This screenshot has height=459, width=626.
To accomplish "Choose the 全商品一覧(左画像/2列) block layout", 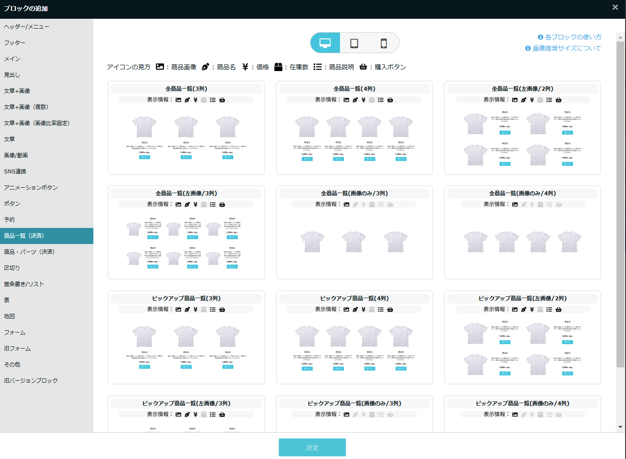I will [522, 128].
